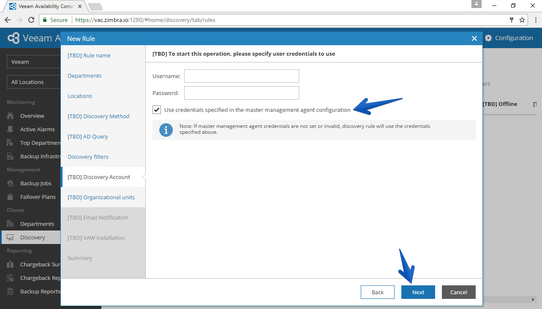
Task: Click the info note icon
Action: (166, 130)
